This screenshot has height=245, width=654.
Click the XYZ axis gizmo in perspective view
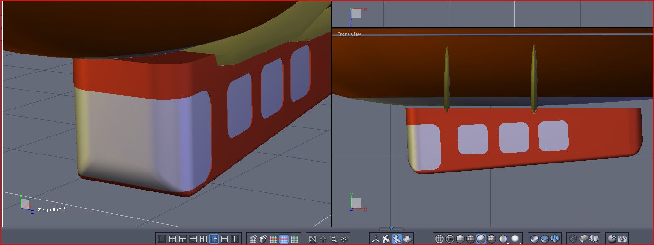coord(26,204)
